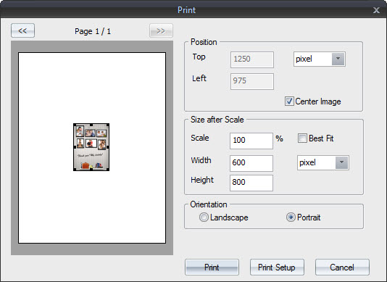
Task: Enable the Best Fit checkbox
Action: click(x=302, y=138)
